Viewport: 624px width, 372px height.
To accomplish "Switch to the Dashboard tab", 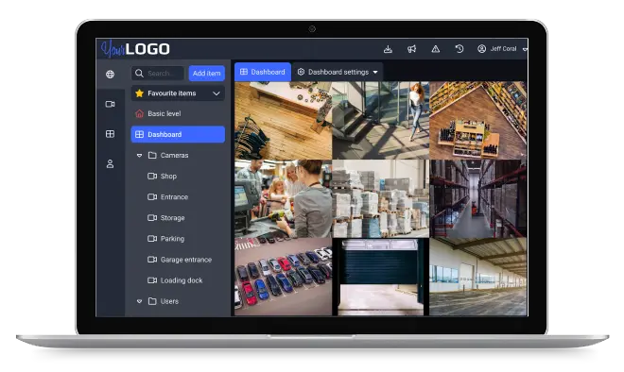I will pyautogui.click(x=263, y=72).
